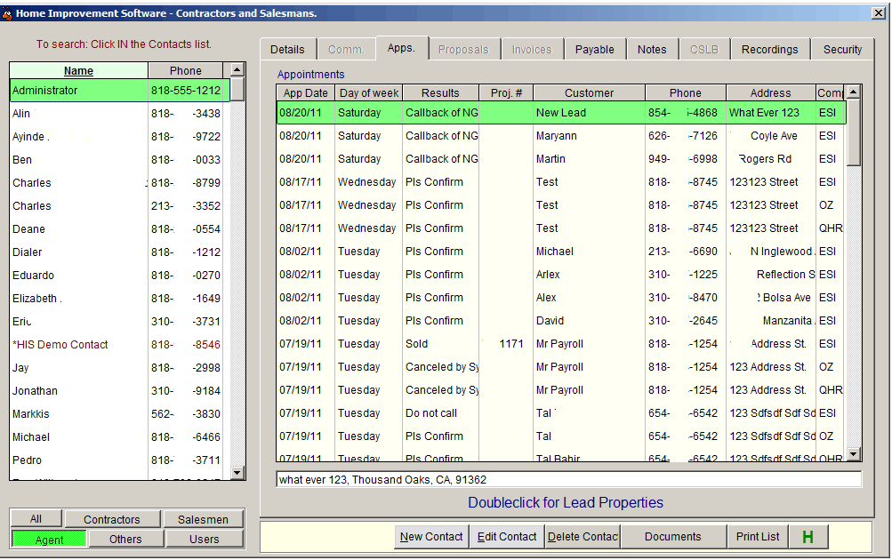
Task: Filter contacts by Others
Action: [125, 539]
